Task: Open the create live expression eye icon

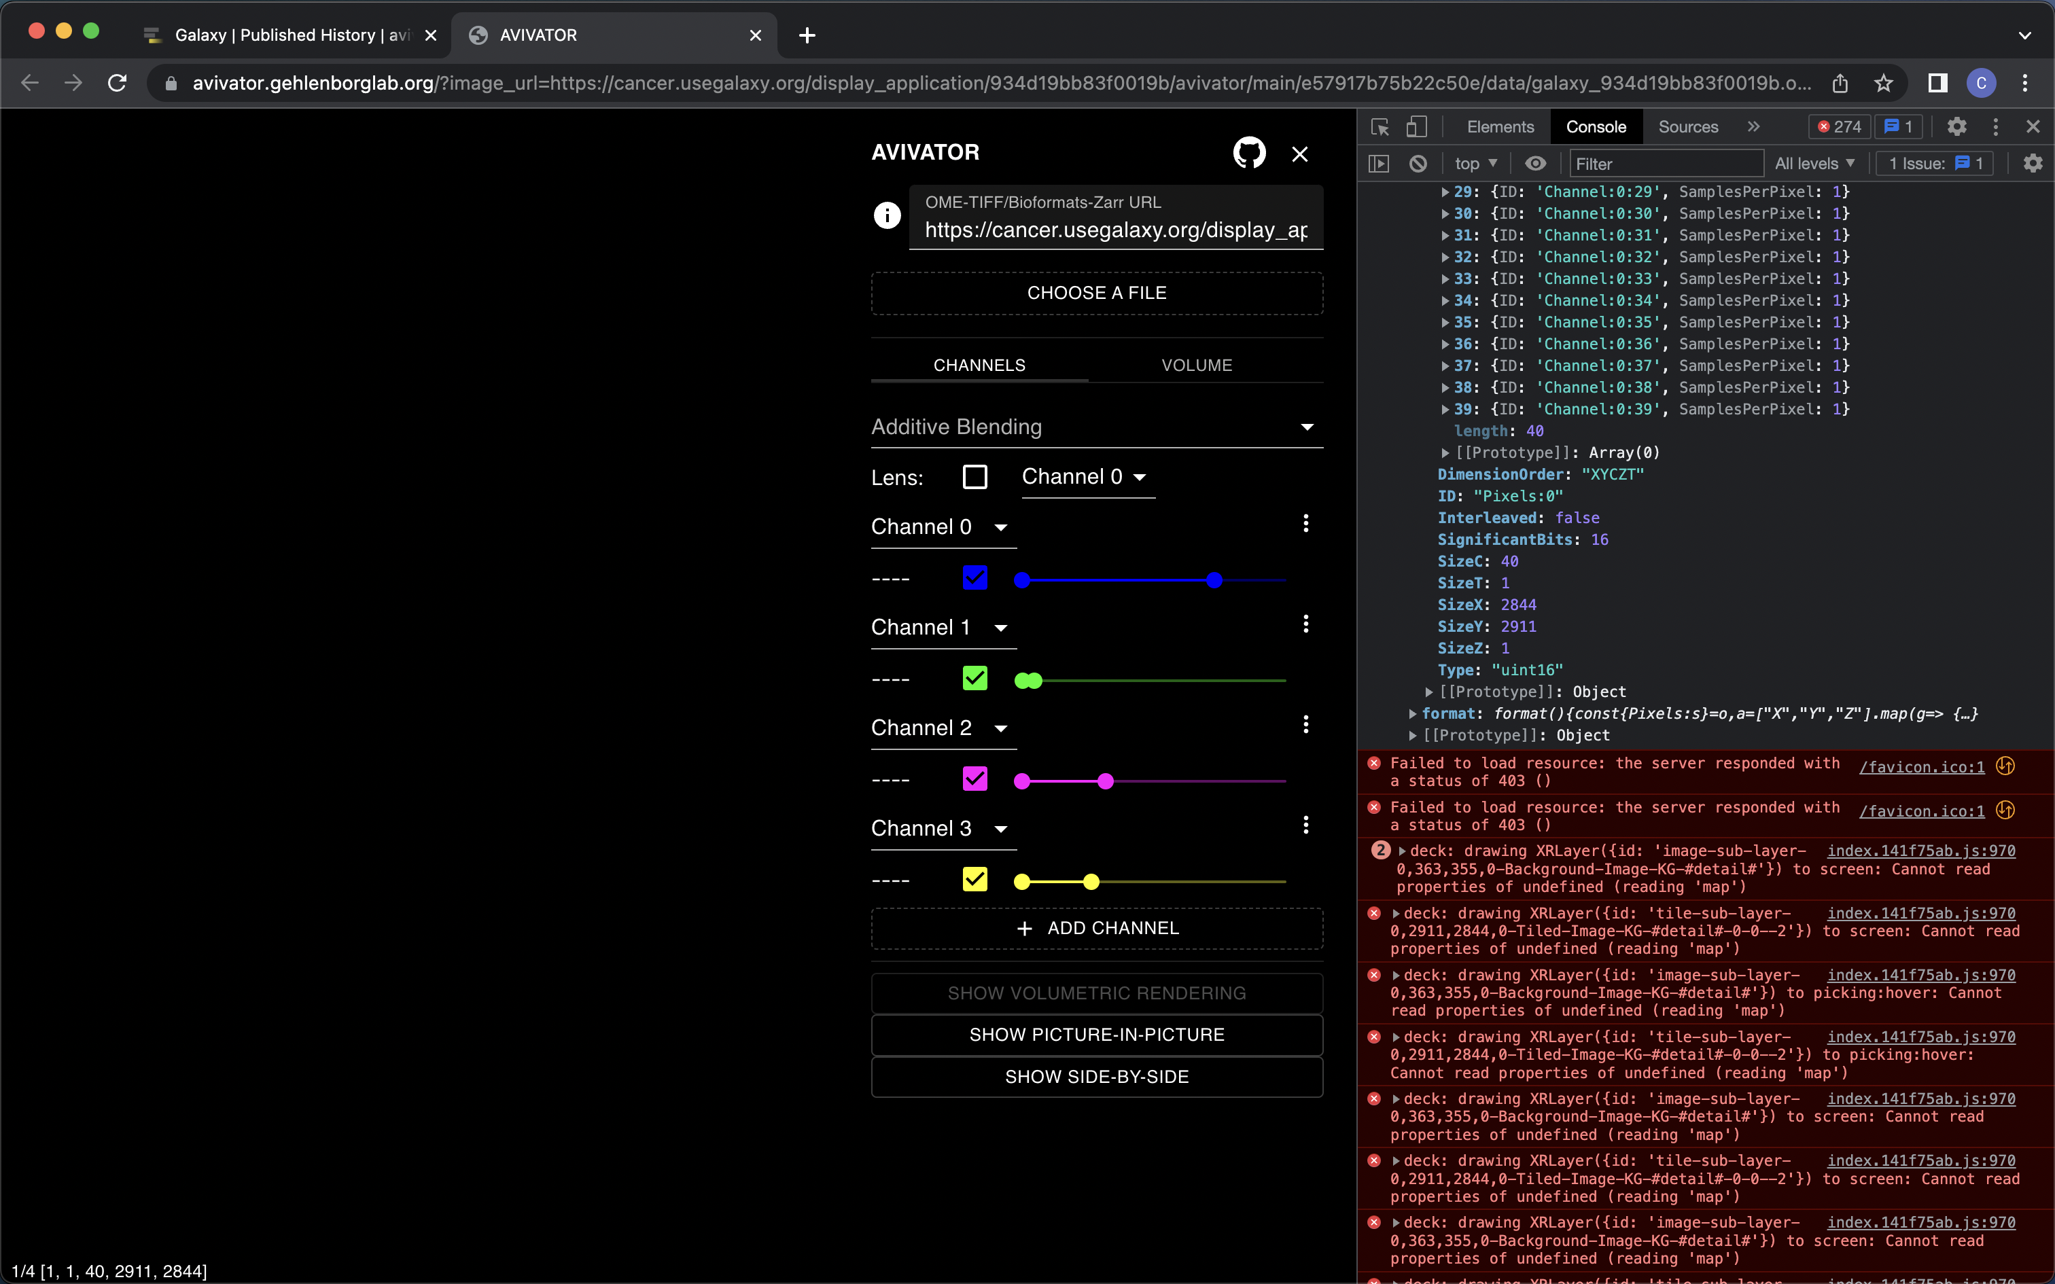Action: coord(1536,163)
